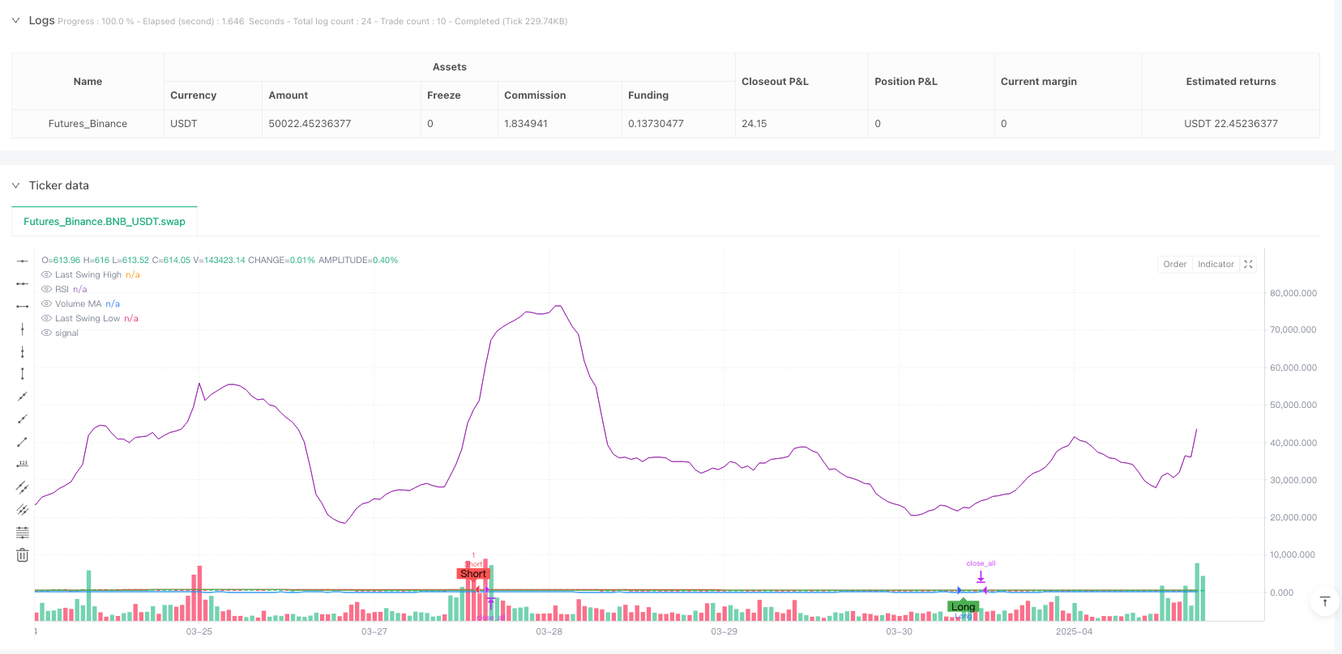
Task: Select the vertical segment drawing tool
Action: [x=23, y=373]
